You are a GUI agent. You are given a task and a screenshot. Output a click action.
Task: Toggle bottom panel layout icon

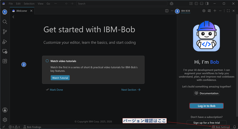(202, 4)
